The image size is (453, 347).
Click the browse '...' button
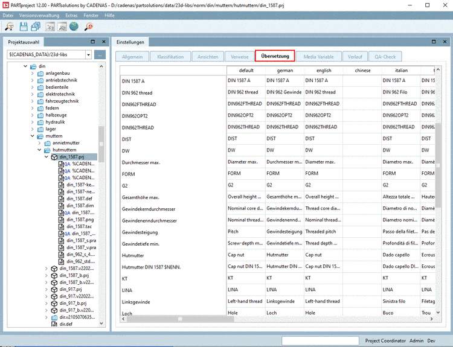[100, 54]
